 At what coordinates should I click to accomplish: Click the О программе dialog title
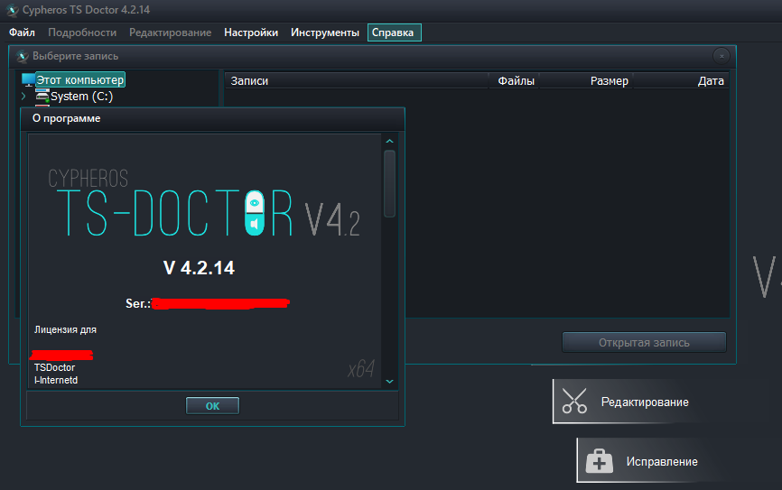pos(66,118)
